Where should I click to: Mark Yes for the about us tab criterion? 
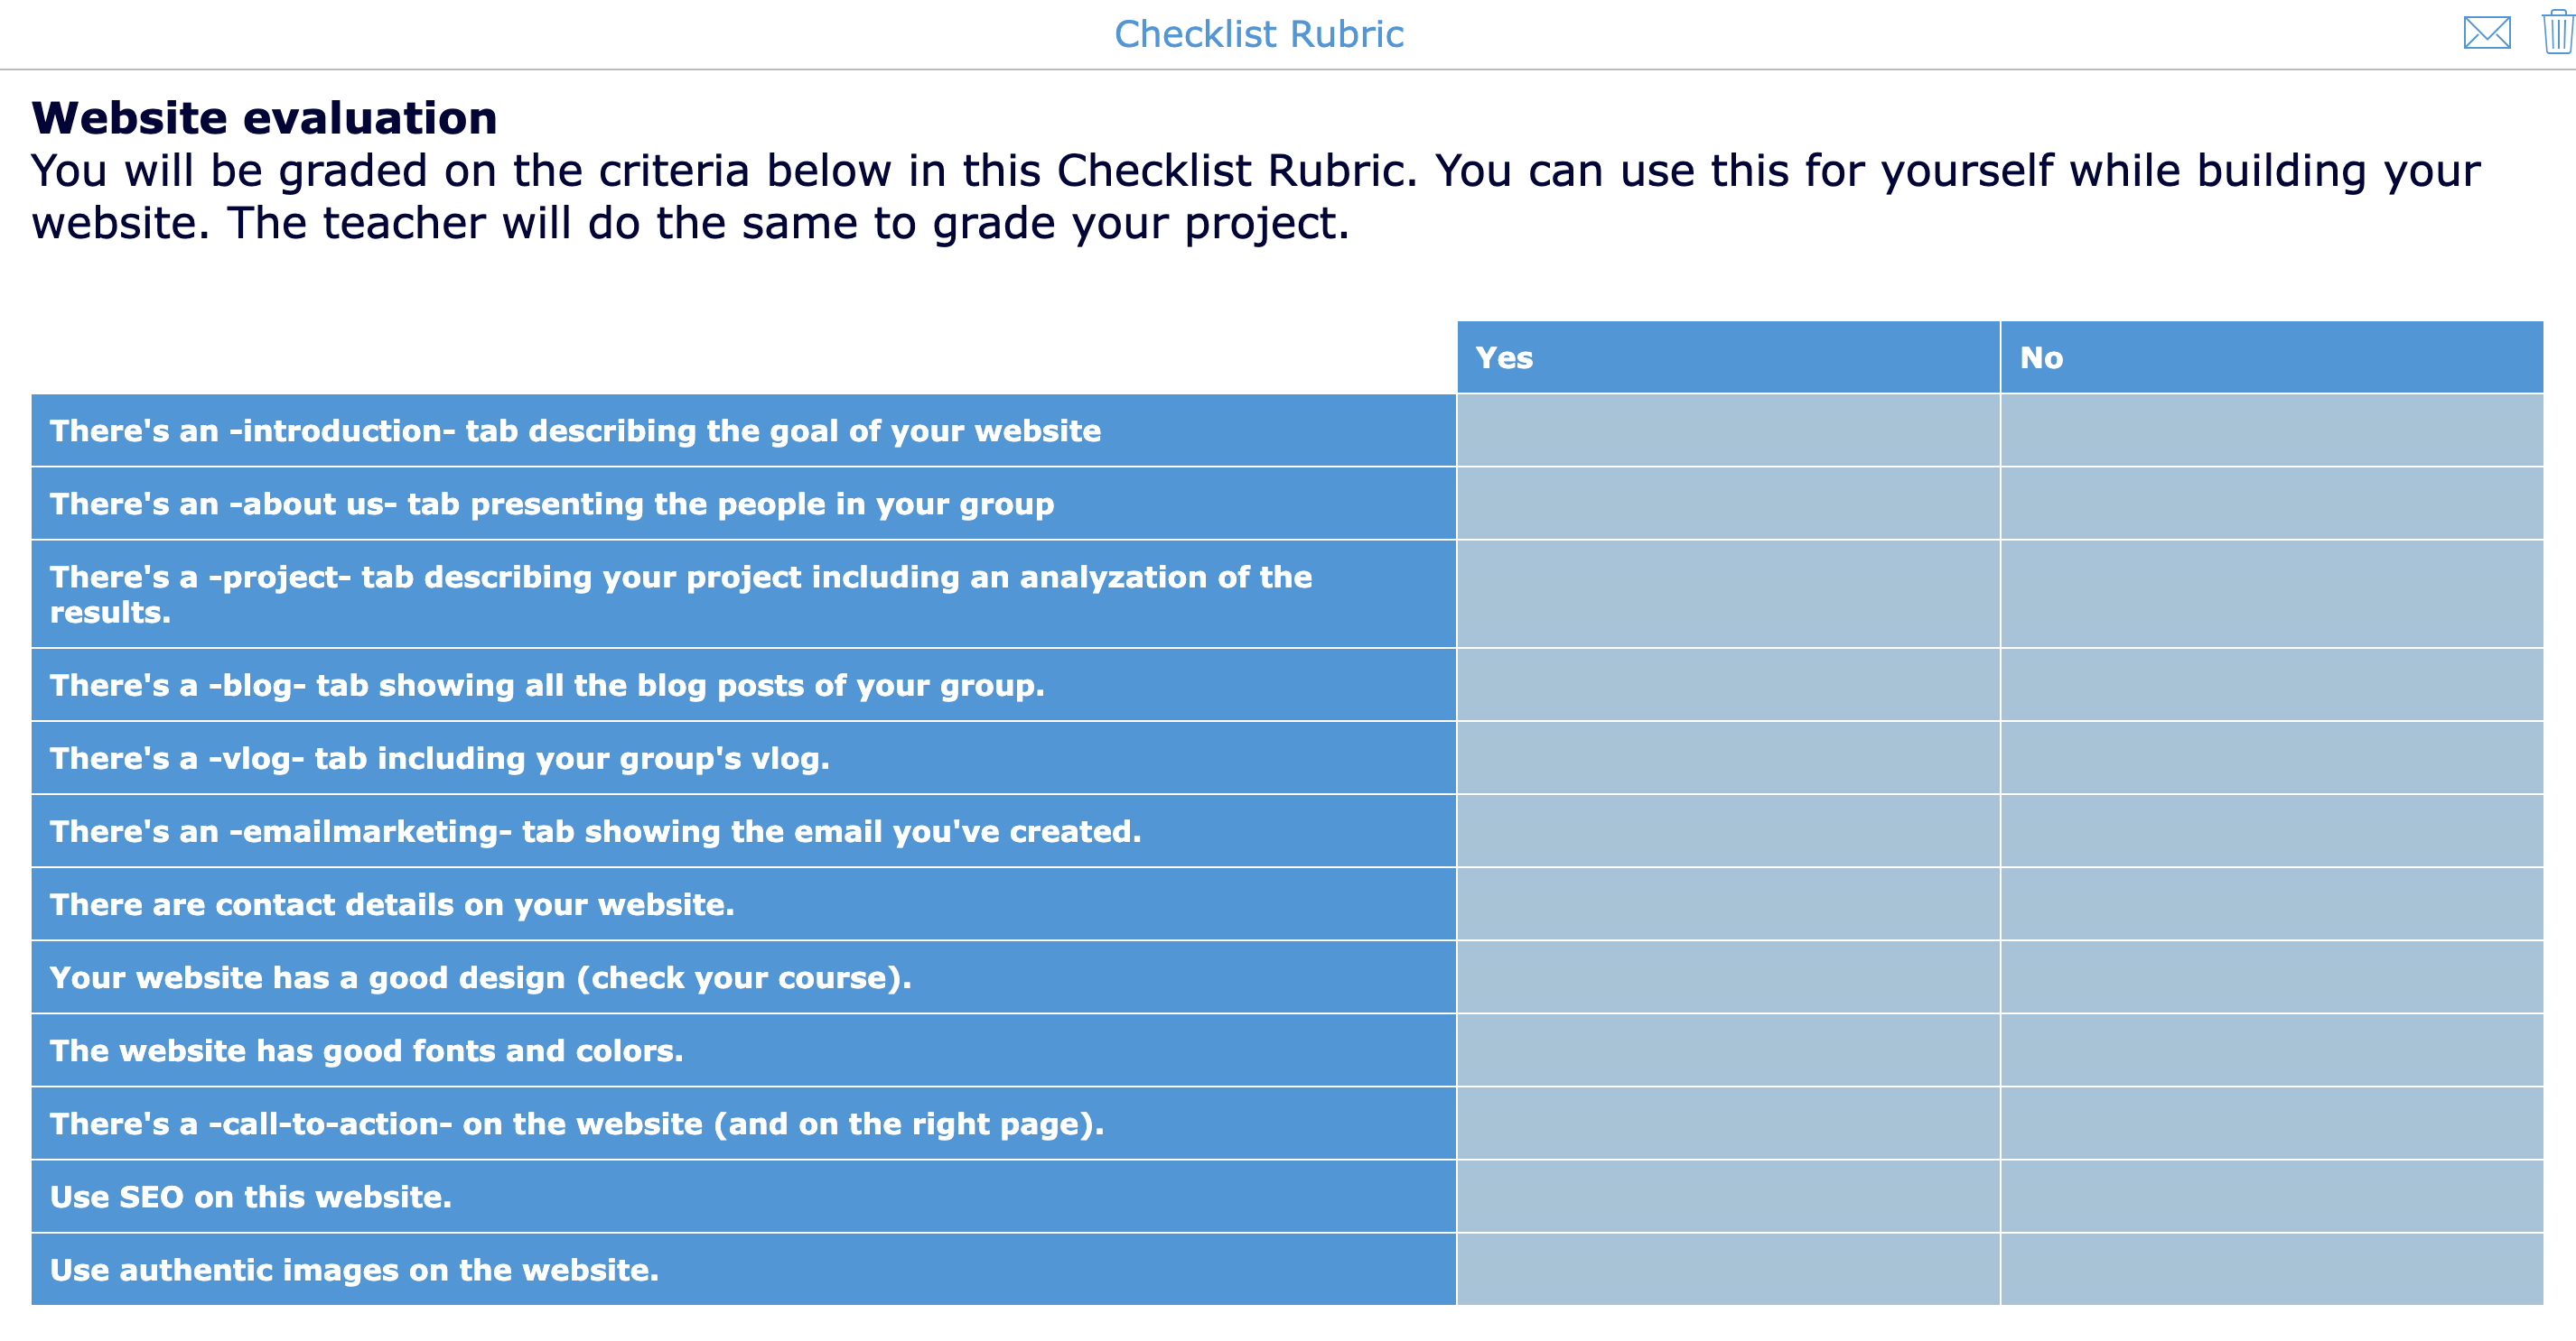coord(1725,504)
